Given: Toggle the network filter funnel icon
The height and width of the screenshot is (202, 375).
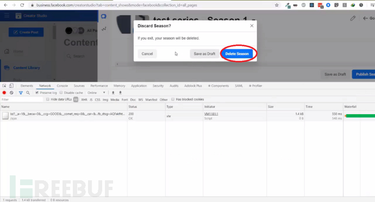Looking at the screenshot, I should pos(21,93).
